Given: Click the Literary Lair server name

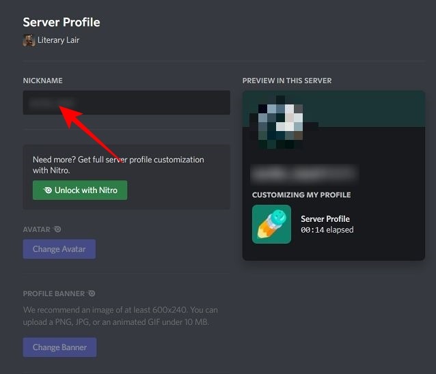Looking at the screenshot, I should point(58,40).
